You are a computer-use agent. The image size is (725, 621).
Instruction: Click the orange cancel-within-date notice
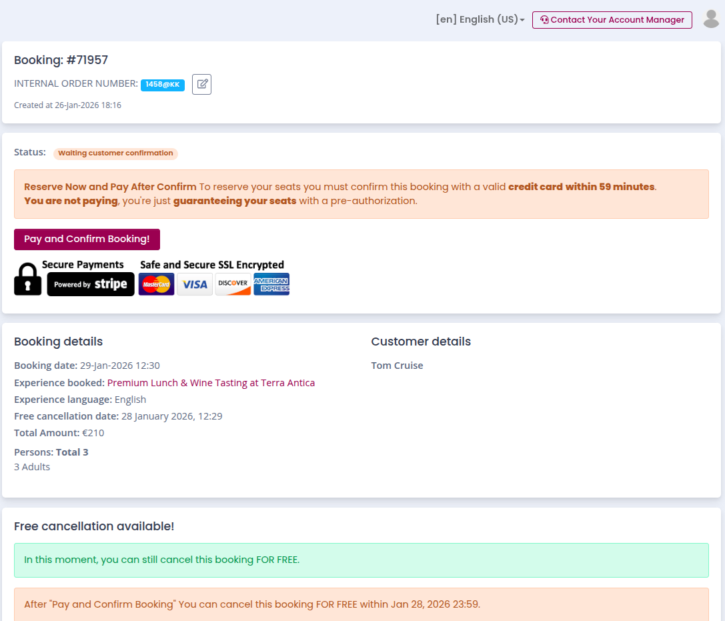(x=361, y=604)
